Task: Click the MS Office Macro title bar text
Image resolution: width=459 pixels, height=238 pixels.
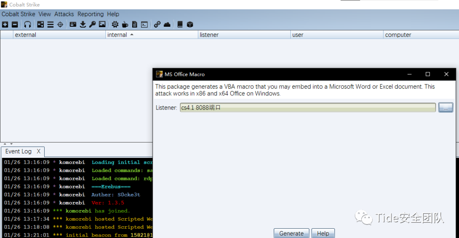Action: tap(184, 74)
